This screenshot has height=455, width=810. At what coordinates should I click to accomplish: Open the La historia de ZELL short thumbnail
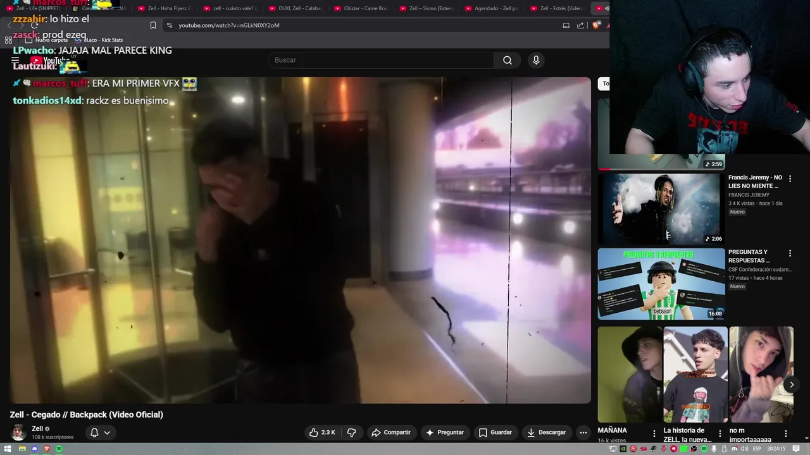[695, 374]
